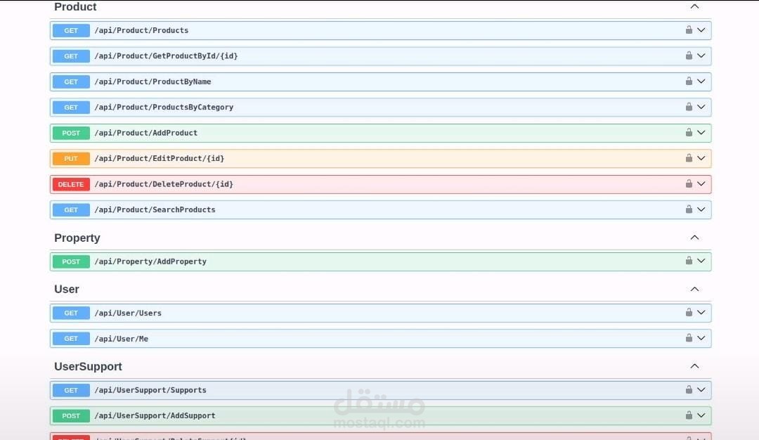
Task: Click POST badge of AddSupport endpoint
Action: [71, 416]
